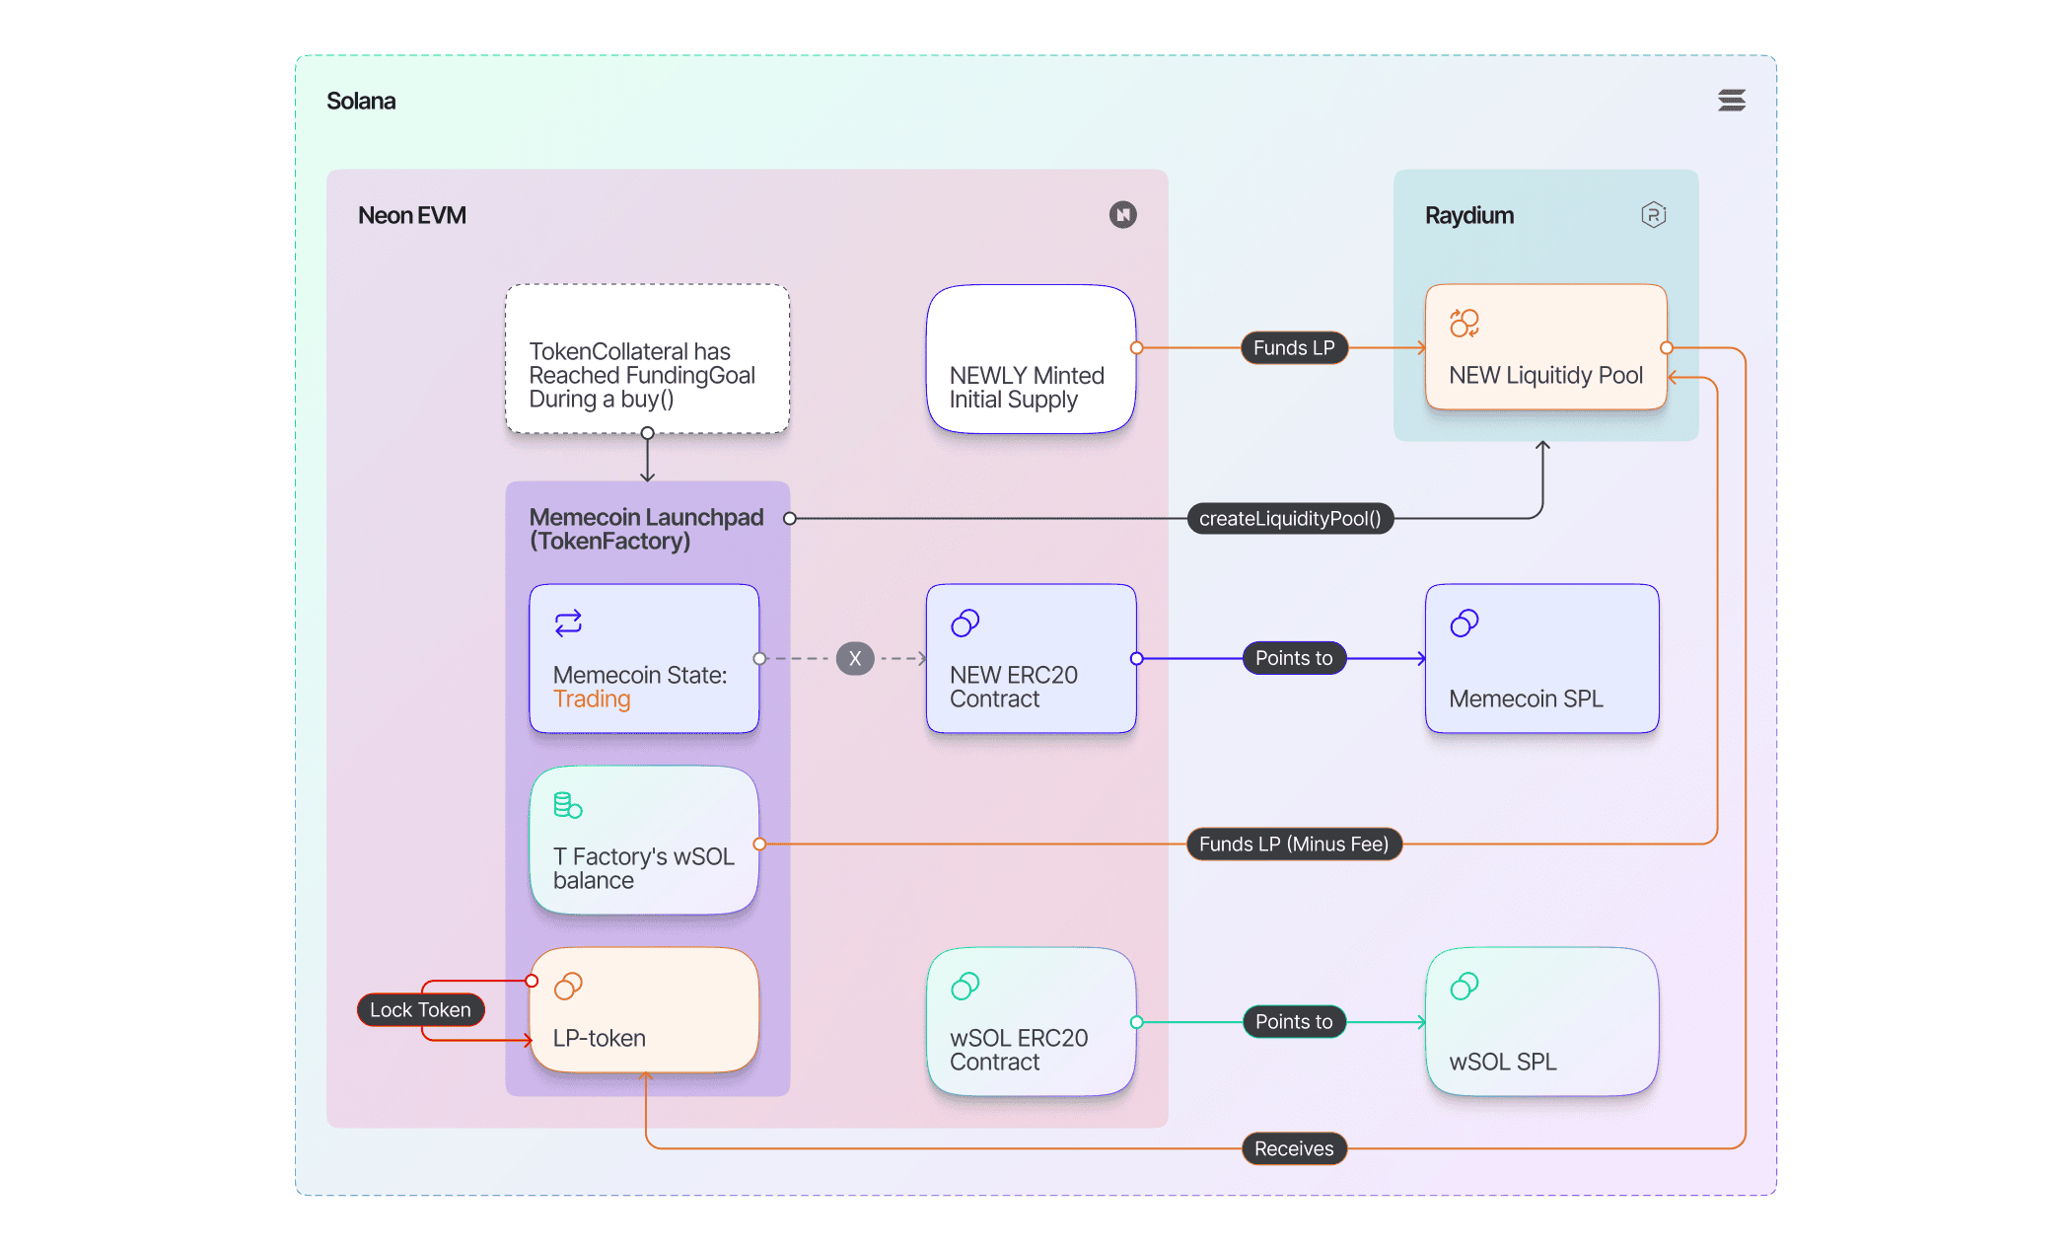Click the Solana title text
Image resolution: width=2072 pixels, height=1250 pixels.
361,101
